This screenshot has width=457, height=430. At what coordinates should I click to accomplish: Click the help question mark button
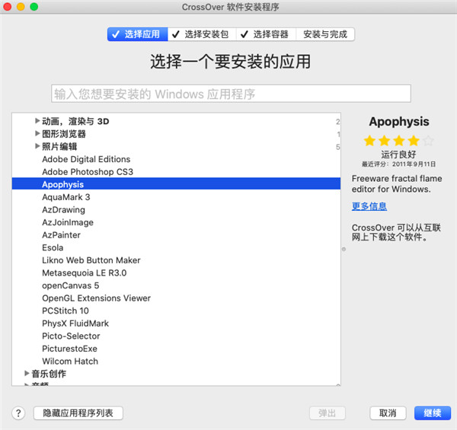(x=18, y=412)
